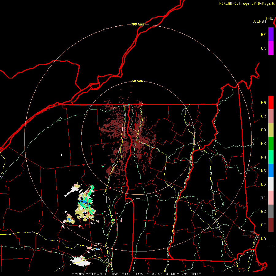Click the white dry snow echo at bottom

click(x=81, y=261)
